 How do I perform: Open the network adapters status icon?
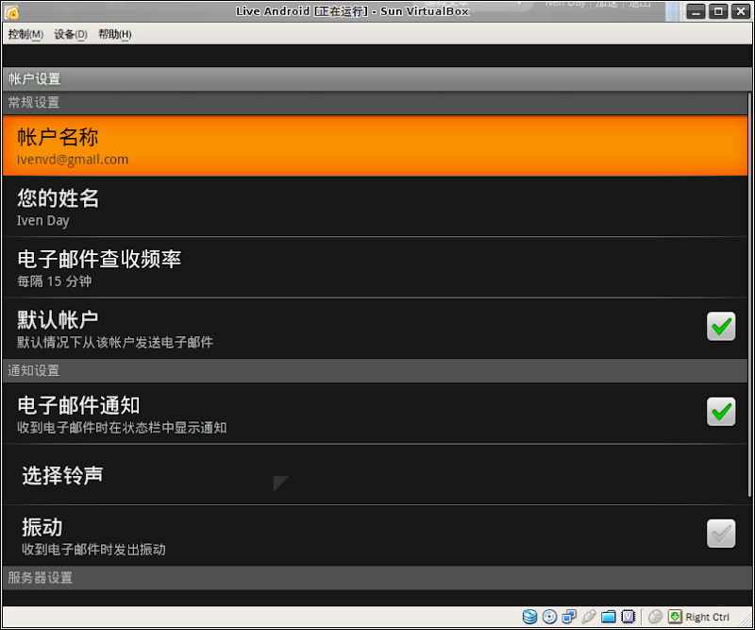(569, 617)
